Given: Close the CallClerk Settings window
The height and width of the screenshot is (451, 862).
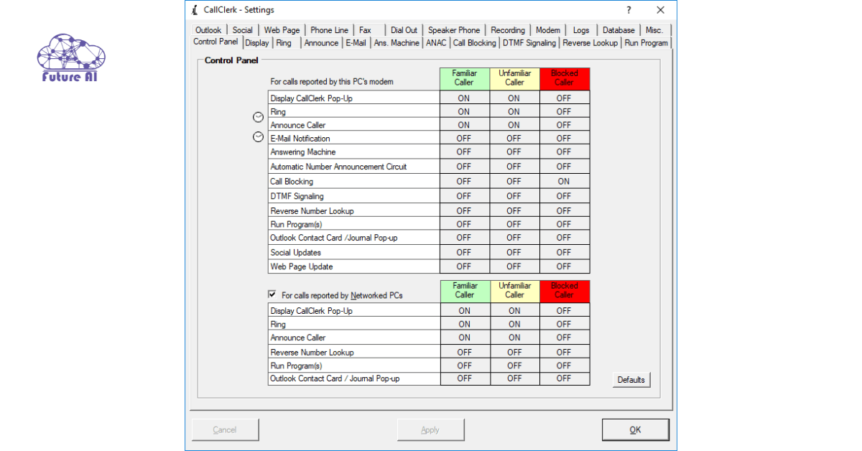Looking at the screenshot, I should [x=660, y=10].
